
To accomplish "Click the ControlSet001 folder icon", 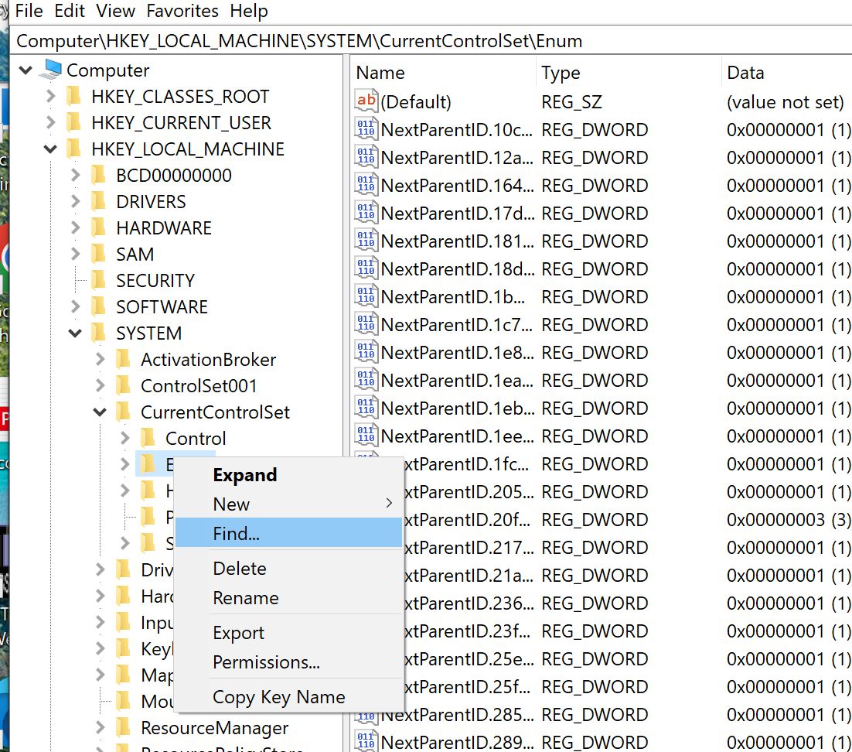I will click(124, 386).
